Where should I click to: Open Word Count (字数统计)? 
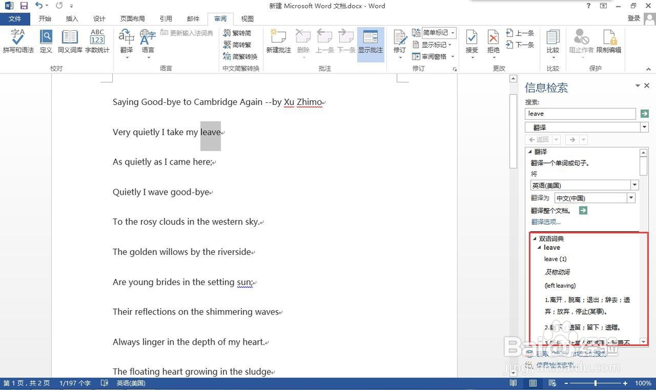(x=97, y=41)
